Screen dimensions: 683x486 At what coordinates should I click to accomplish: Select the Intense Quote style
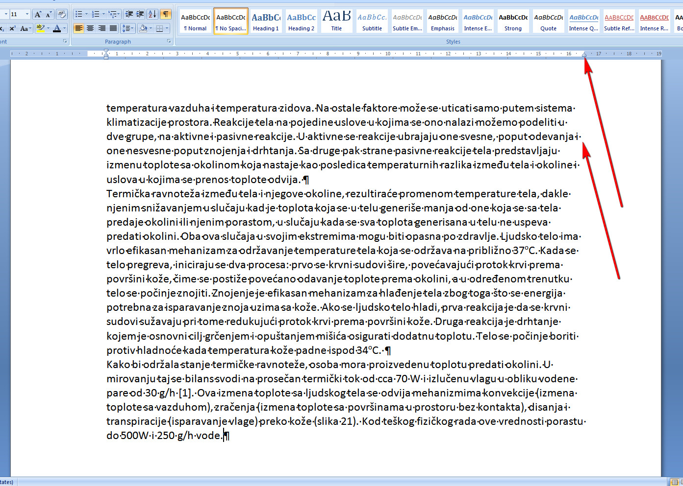click(x=584, y=21)
